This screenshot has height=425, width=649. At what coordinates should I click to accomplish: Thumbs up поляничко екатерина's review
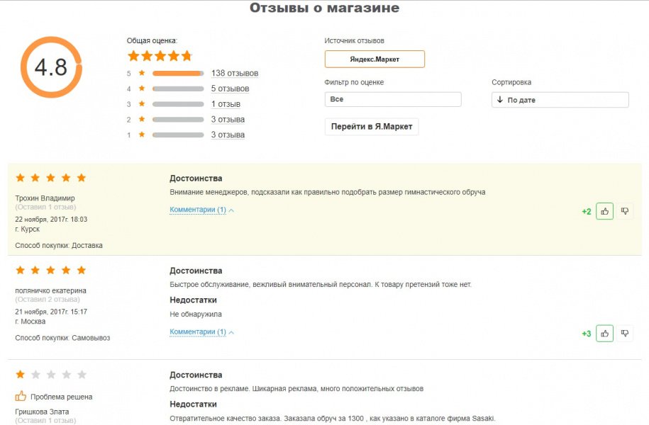pyautogui.click(x=604, y=333)
